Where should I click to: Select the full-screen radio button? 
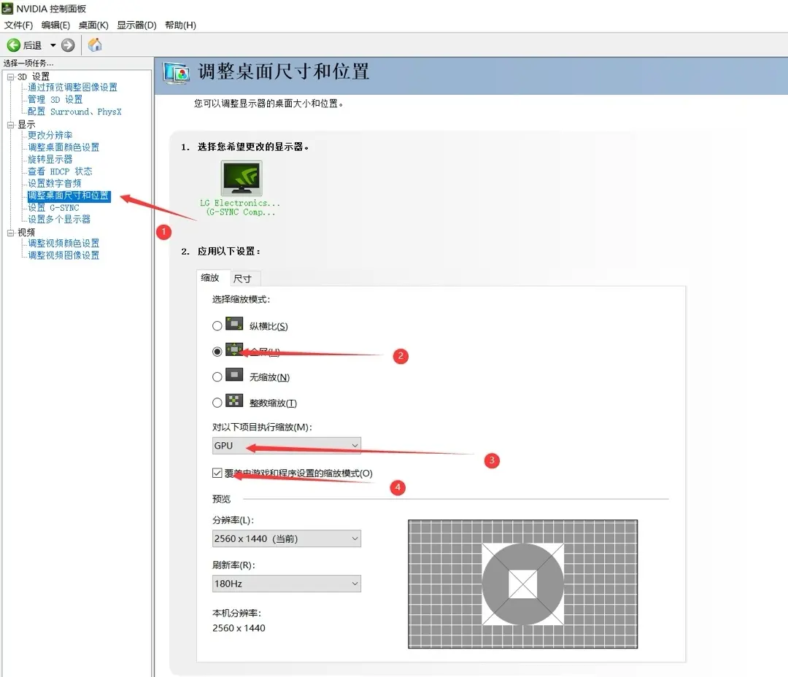217,352
